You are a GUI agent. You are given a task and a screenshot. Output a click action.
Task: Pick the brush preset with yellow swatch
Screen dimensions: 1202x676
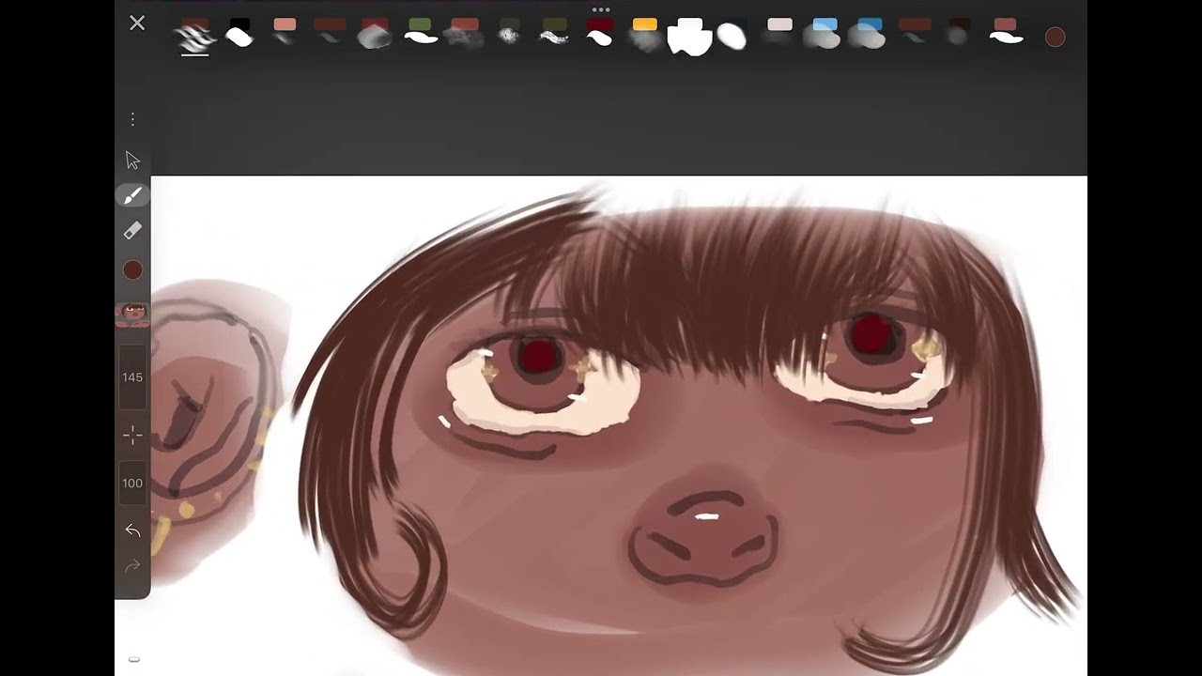tap(645, 34)
